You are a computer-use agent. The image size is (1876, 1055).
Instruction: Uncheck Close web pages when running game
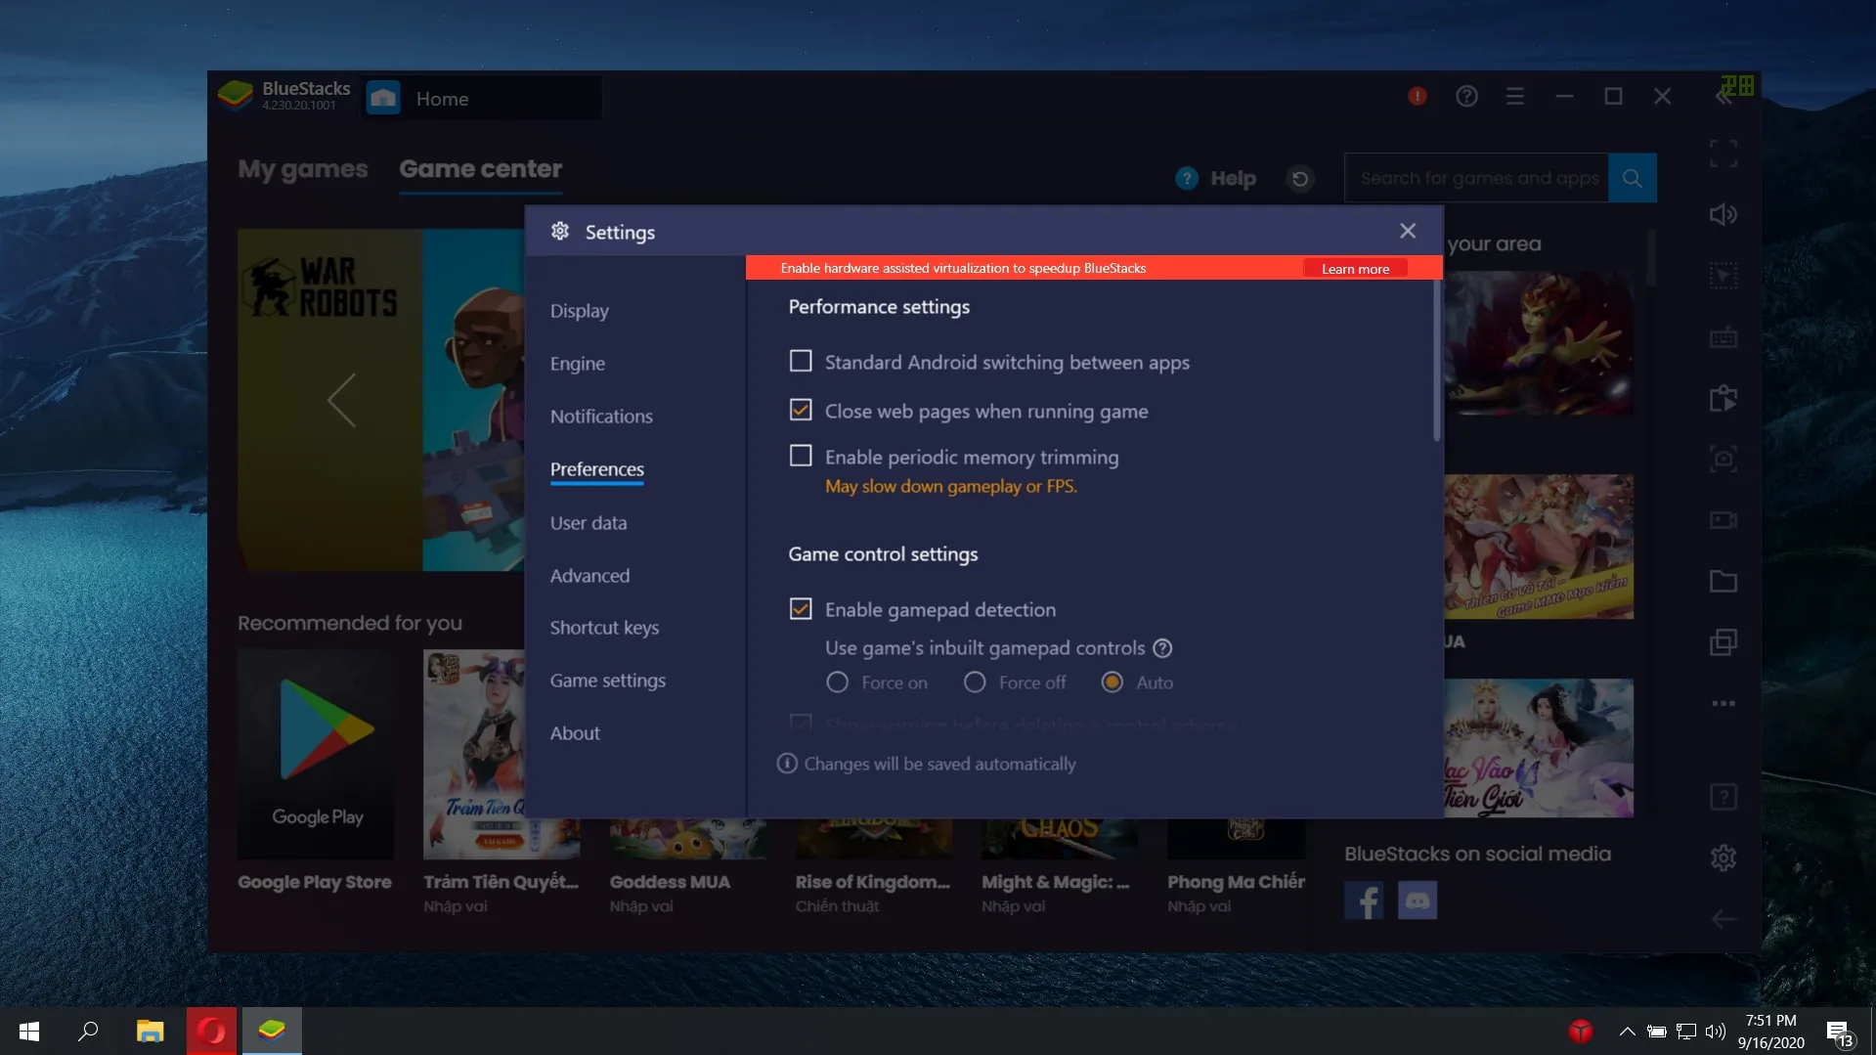click(801, 411)
